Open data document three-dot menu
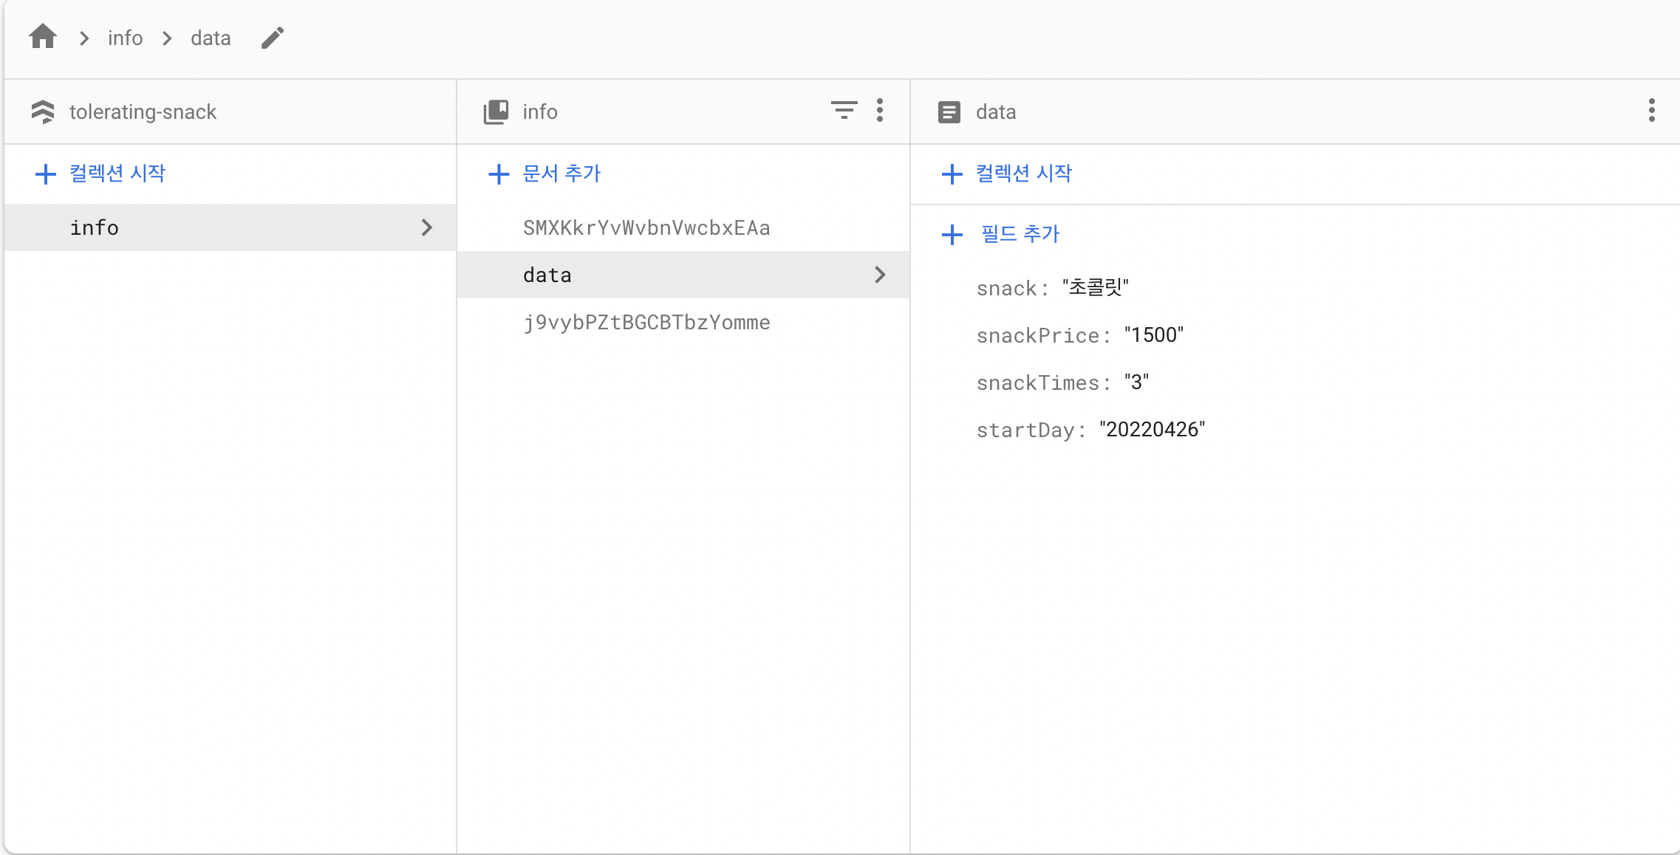Screen dimensions: 1680x855 [x=1651, y=111]
